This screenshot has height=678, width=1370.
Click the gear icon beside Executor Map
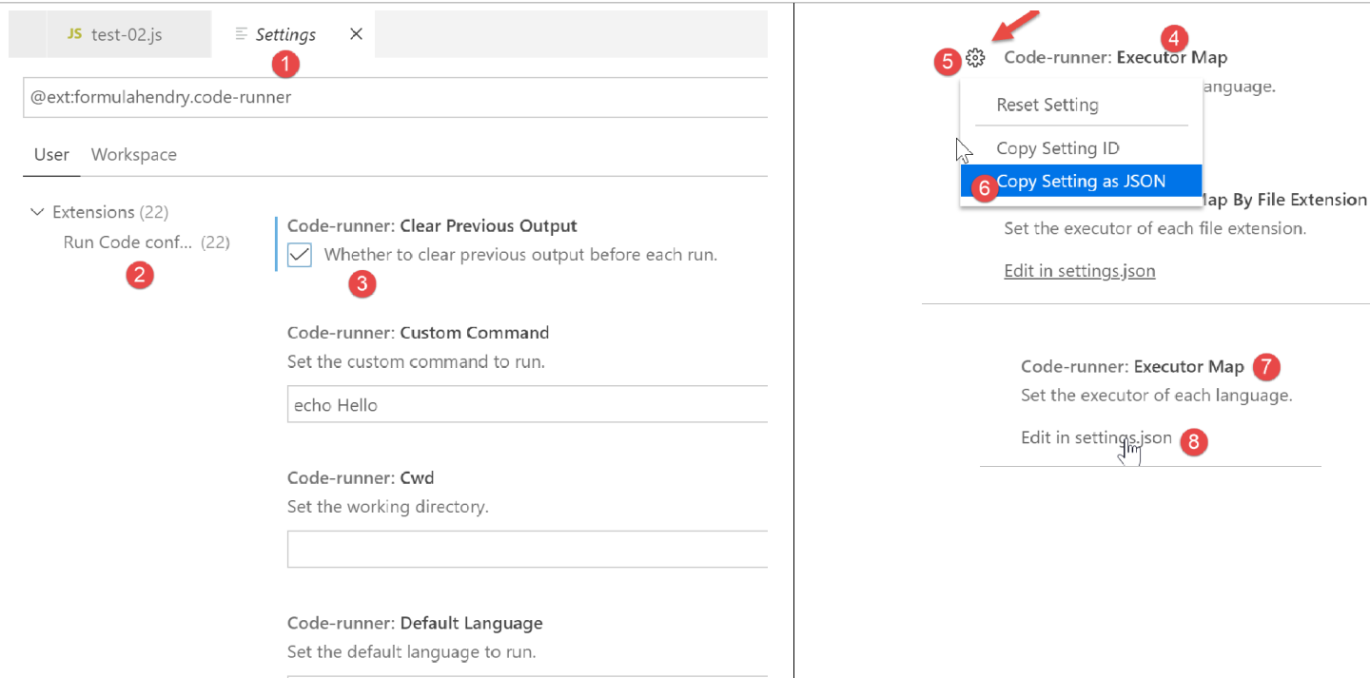(x=975, y=58)
